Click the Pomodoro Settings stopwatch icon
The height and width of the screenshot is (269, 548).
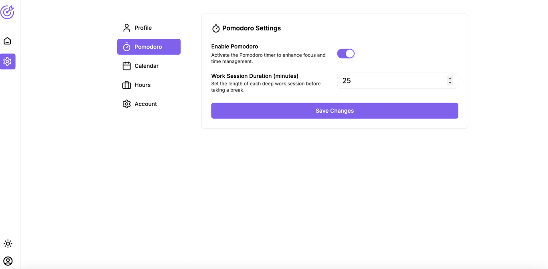point(216,28)
